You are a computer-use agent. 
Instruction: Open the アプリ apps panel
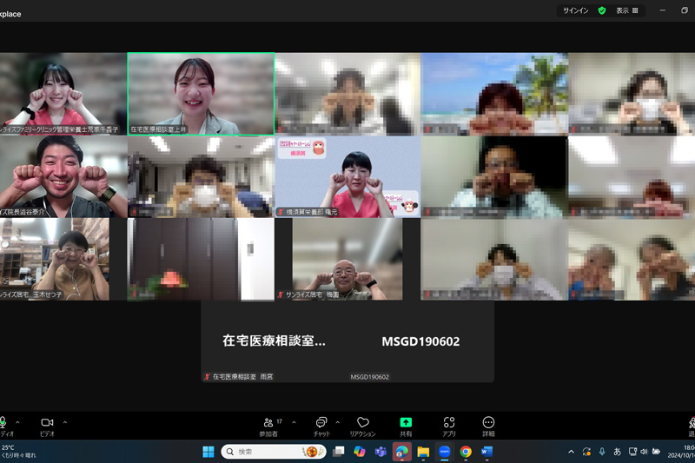[448, 424]
